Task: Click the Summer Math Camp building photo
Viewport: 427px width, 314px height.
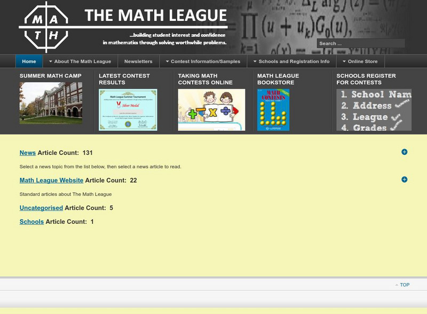Action: [x=51, y=103]
